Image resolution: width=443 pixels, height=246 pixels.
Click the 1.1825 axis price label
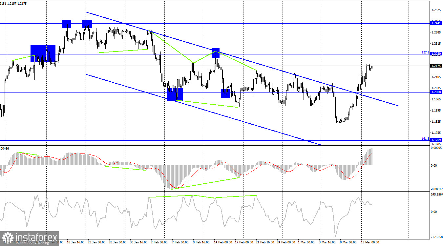[x=436, y=122]
